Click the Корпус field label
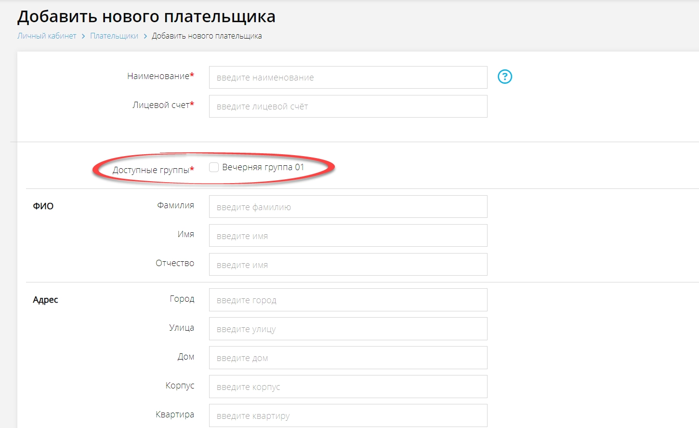699x428 pixels. coord(180,386)
